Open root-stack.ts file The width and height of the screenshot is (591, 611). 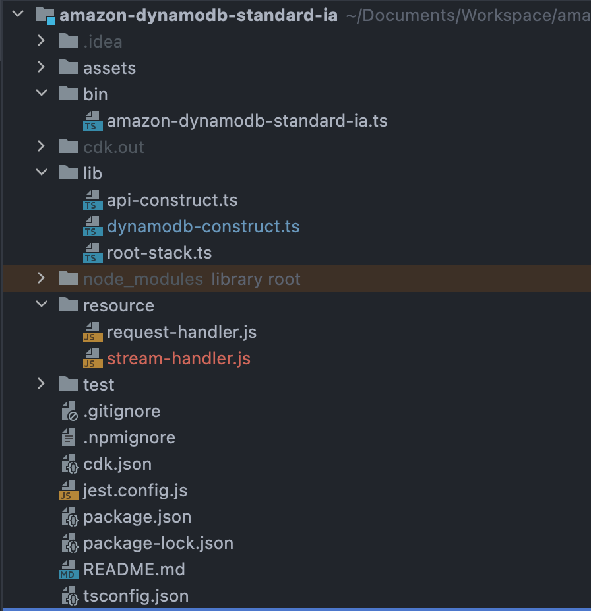click(x=160, y=253)
